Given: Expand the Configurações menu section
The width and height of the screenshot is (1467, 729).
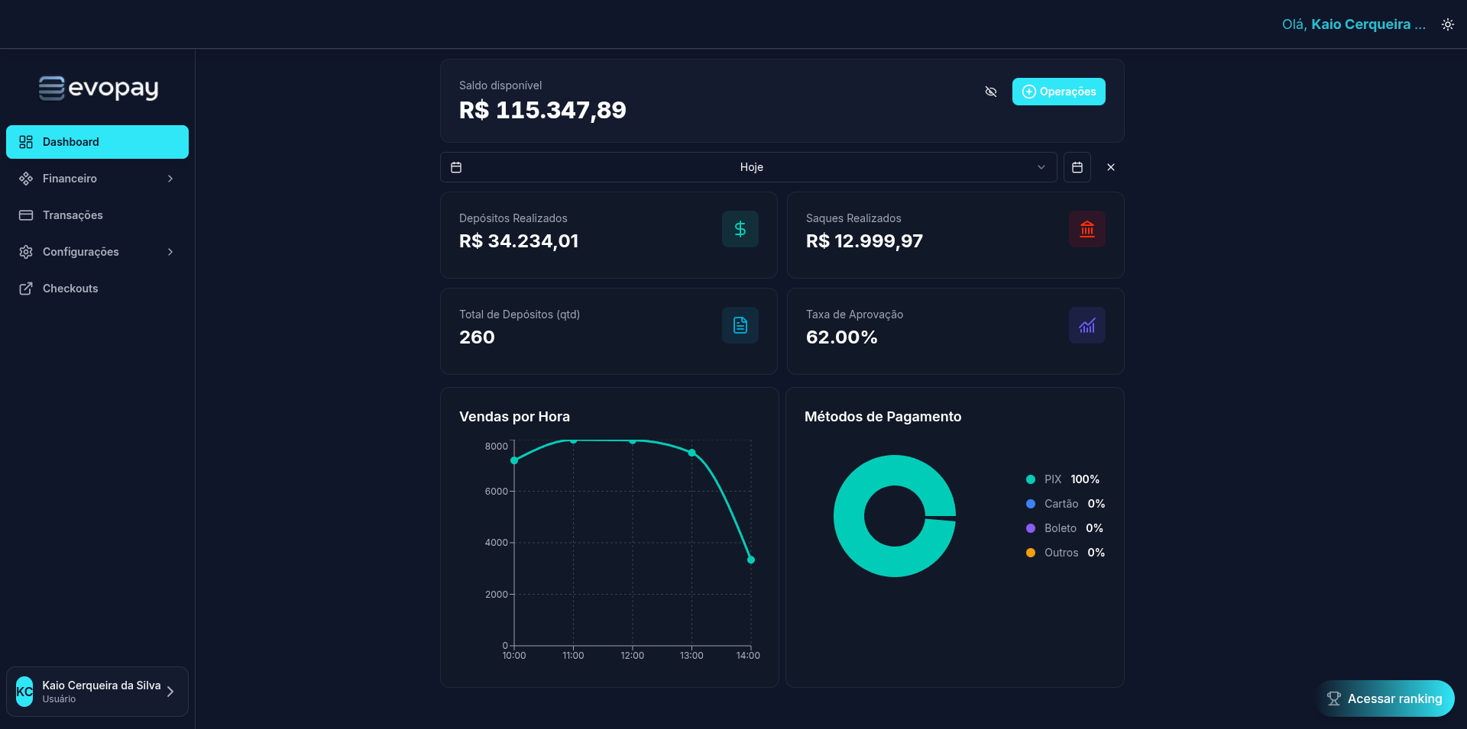Looking at the screenshot, I should (x=97, y=251).
